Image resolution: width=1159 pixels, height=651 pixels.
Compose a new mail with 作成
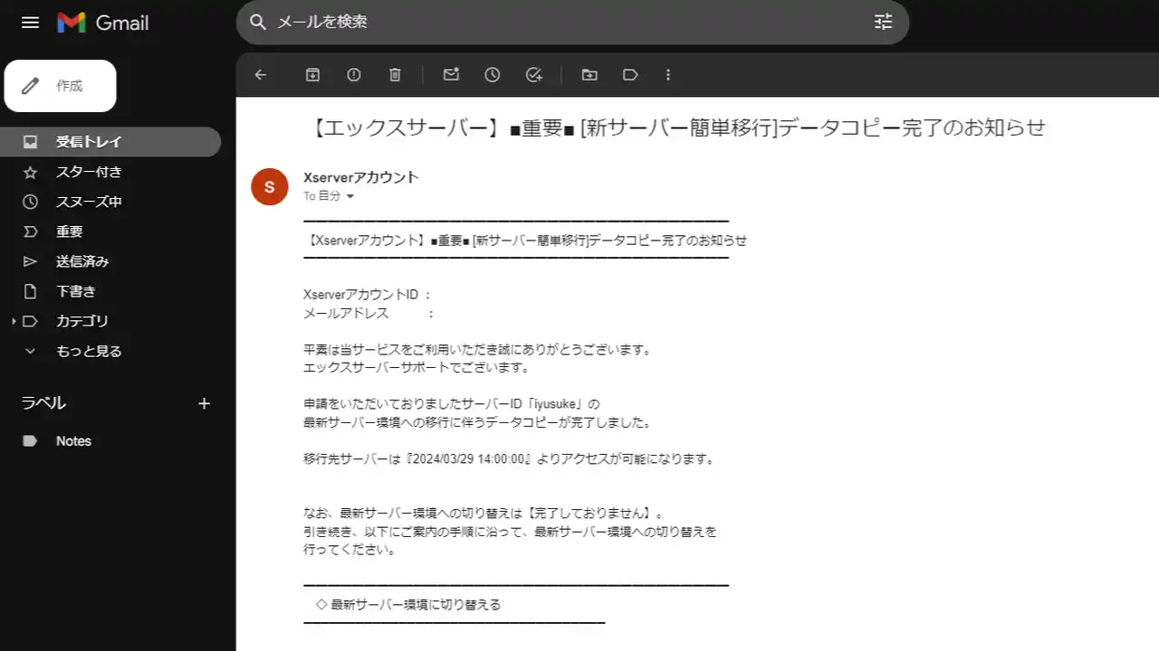pyautogui.click(x=60, y=86)
